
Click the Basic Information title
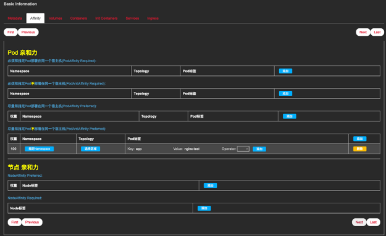pos(20,4)
